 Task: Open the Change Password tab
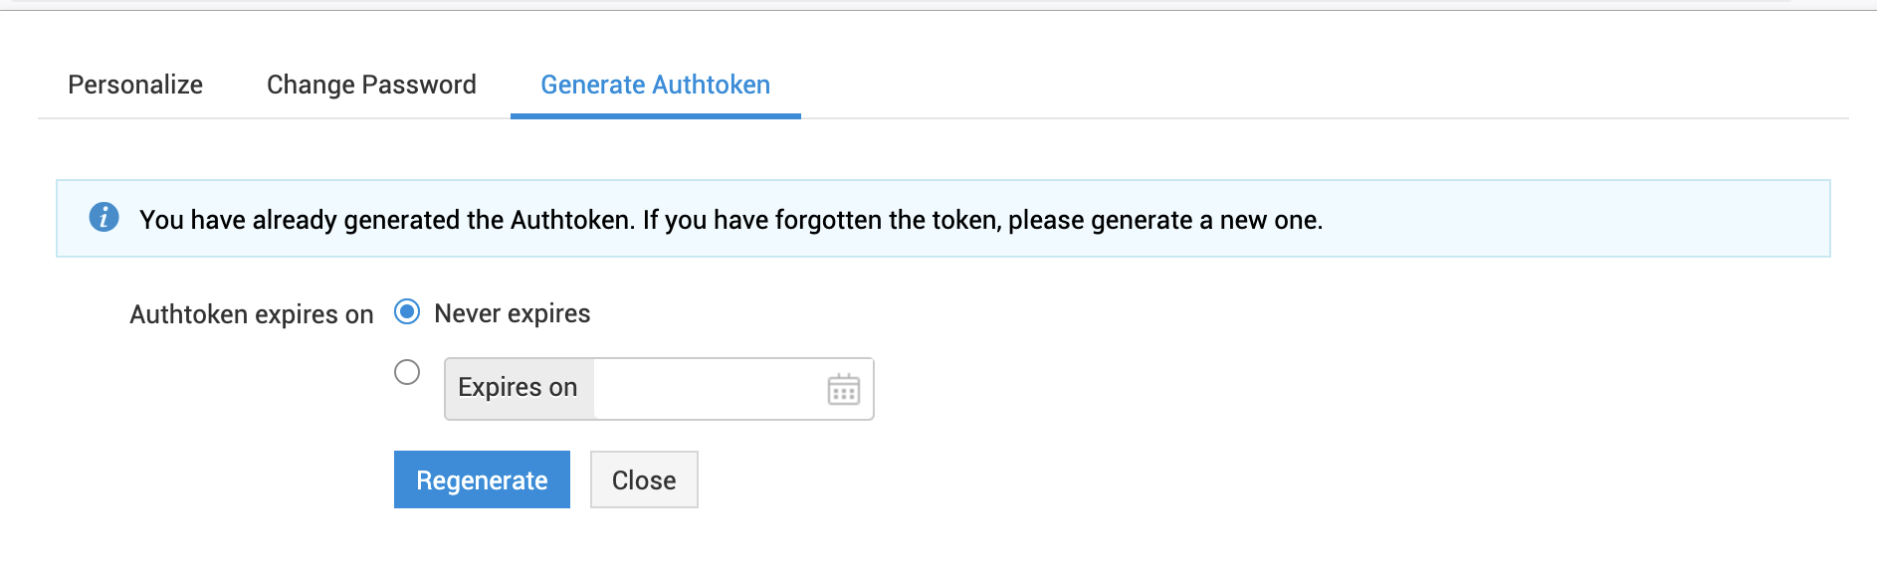coord(371,85)
